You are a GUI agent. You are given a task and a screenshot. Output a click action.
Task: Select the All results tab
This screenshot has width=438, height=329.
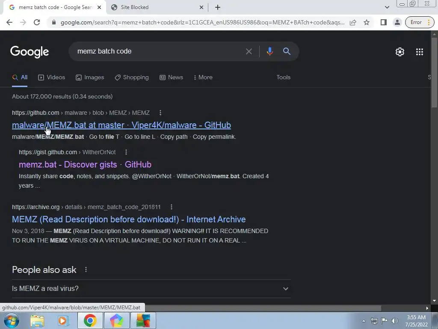click(20, 78)
